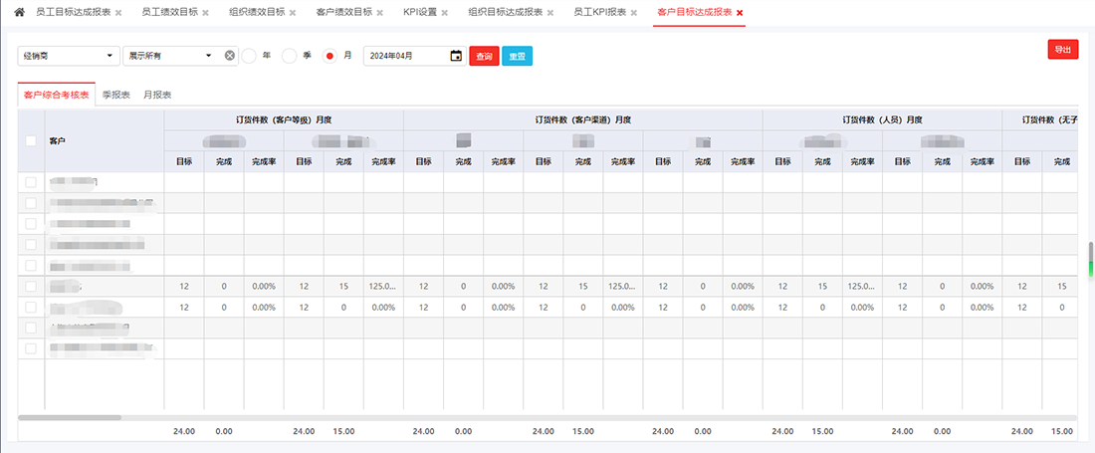The image size is (1095, 453).
Task: Switch to the 季报表 tab
Action: tap(116, 96)
